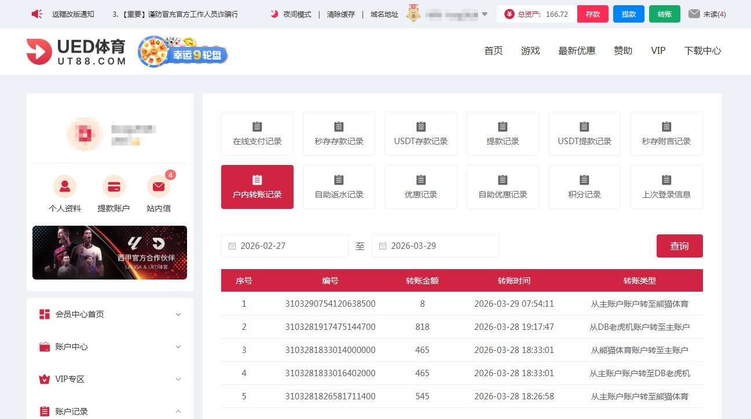Click the medal badge icon beside the username
751x419 pixels.
[413, 13]
